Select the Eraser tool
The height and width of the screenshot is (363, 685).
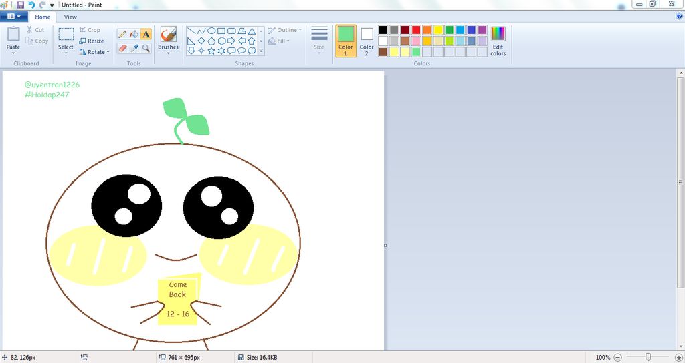tap(122, 48)
